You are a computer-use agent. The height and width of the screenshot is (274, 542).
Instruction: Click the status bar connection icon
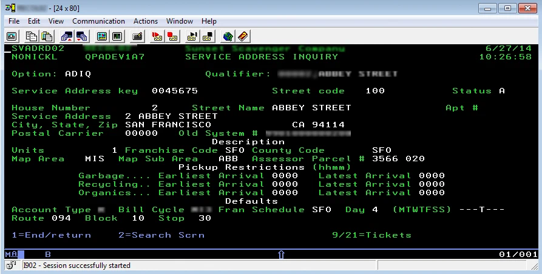[11, 266]
